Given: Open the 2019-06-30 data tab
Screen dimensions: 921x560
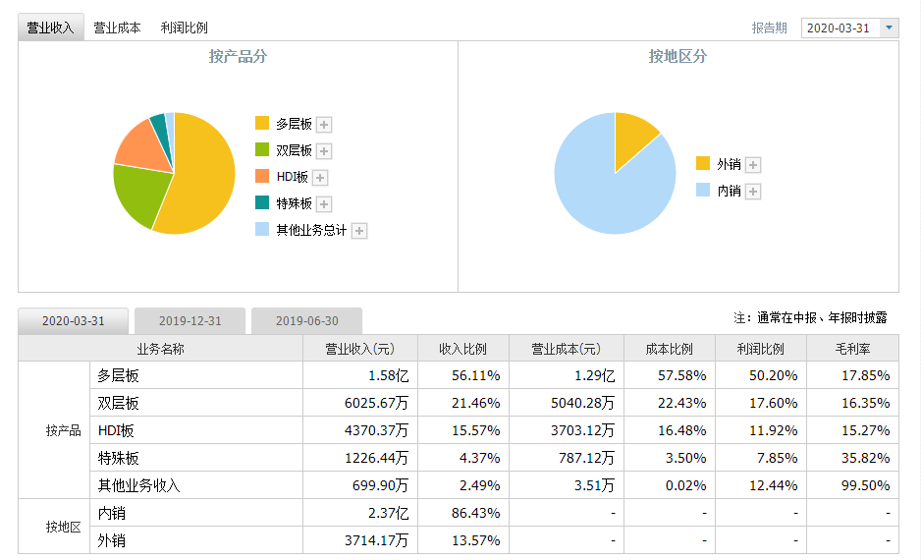Looking at the screenshot, I should [306, 321].
